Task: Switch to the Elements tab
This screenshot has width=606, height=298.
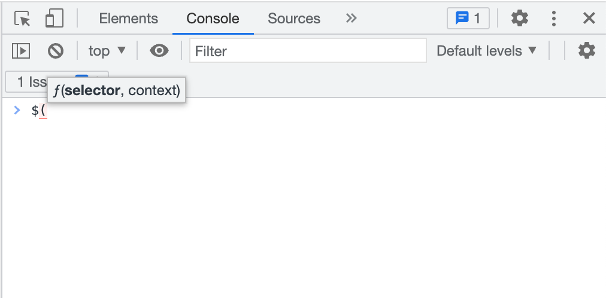Action: pos(128,19)
